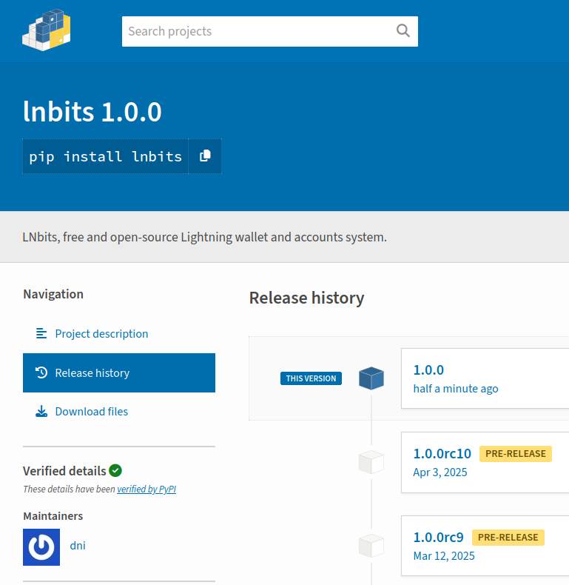Copy the pip install command
Image resolution: width=569 pixels, height=585 pixels.
pyautogui.click(x=205, y=156)
